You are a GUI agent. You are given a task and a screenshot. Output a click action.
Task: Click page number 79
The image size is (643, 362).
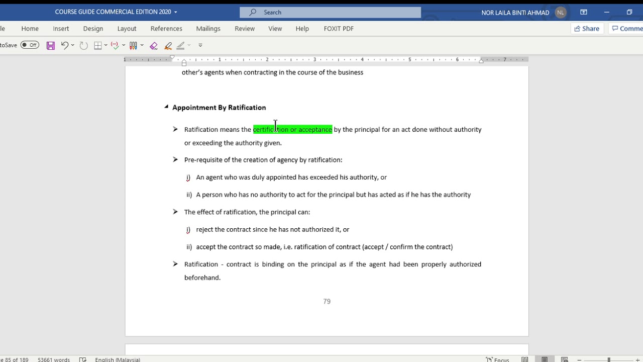coord(327,302)
